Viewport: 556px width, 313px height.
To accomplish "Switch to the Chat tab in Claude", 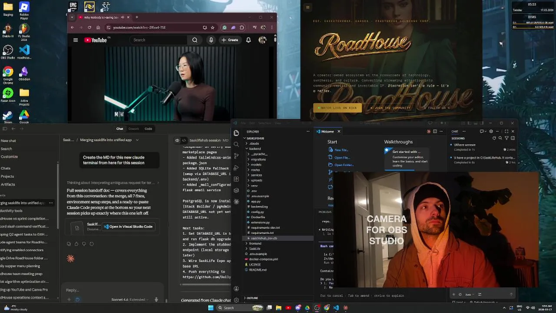I will tap(119, 129).
